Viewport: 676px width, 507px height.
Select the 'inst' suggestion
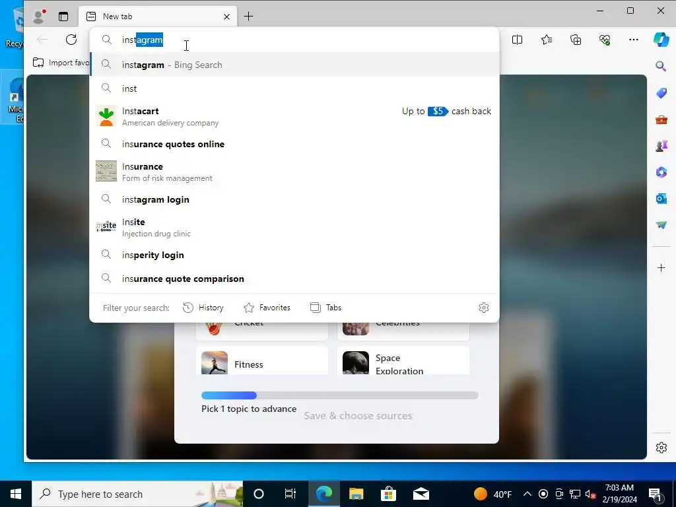pos(294,88)
